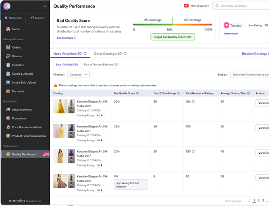Open Payments in sidebar

click(18, 91)
